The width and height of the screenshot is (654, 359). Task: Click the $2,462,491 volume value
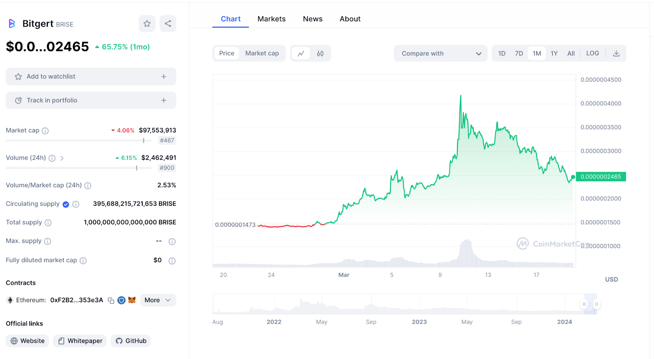tap(159, 158)
